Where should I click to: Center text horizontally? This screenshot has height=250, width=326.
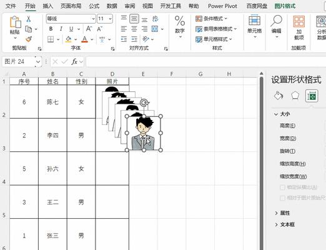tap(134, 29)
